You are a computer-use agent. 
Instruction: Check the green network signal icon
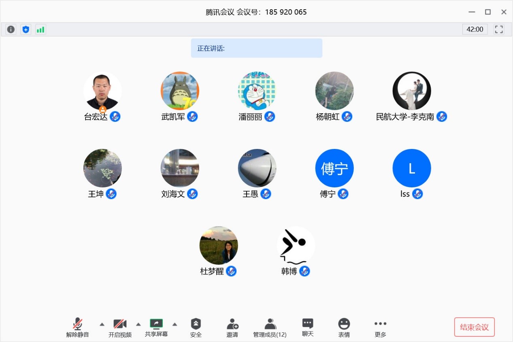tap(40, 29)
